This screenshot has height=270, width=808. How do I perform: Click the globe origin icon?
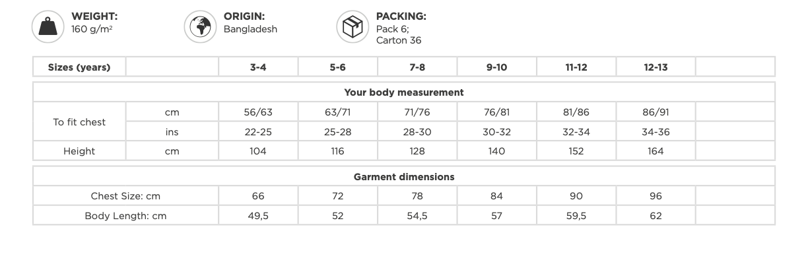(x=200, y=27)
